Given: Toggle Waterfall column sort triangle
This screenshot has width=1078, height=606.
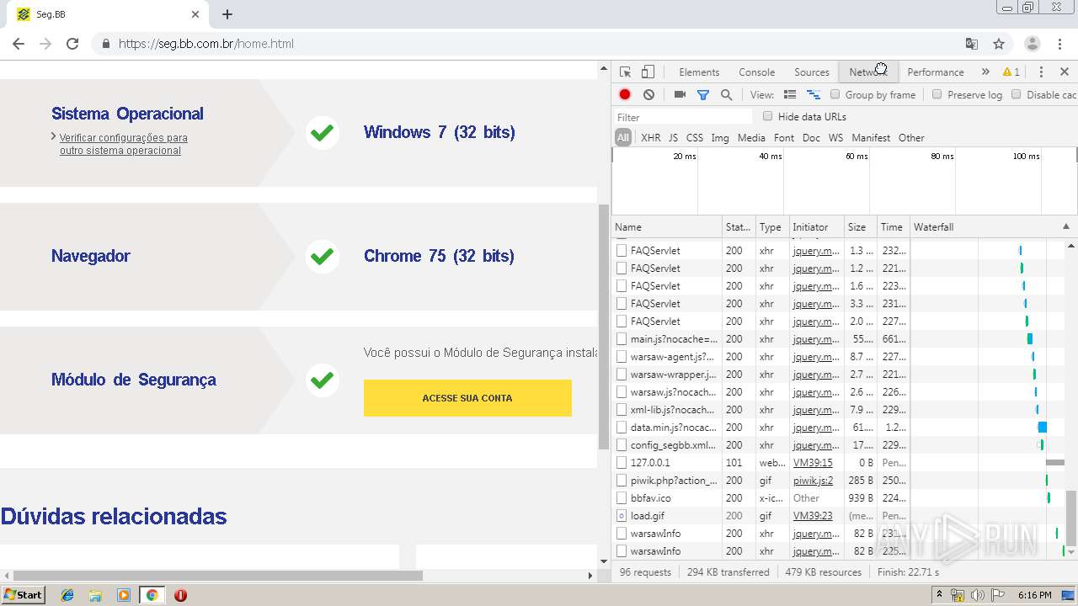Looking at the screenshot, I should tap(1066, 227).
